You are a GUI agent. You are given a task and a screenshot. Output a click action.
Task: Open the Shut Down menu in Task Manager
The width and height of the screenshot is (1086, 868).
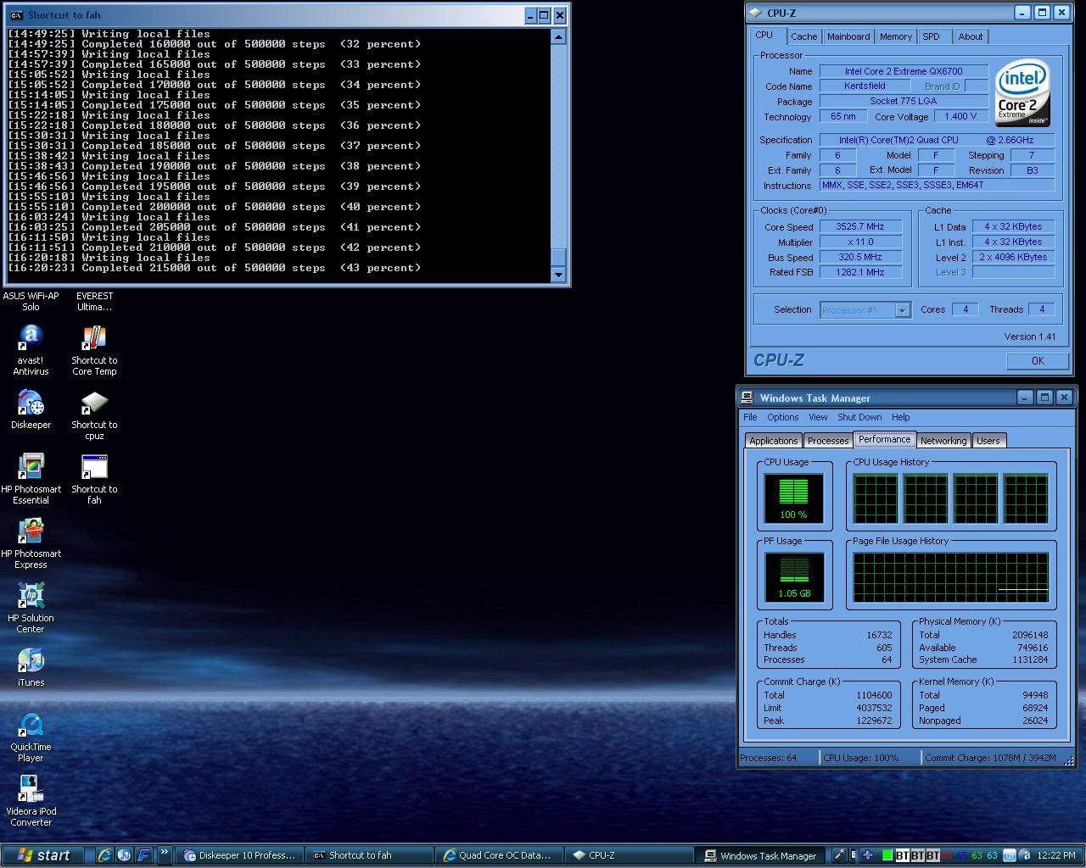coord(859,417)
